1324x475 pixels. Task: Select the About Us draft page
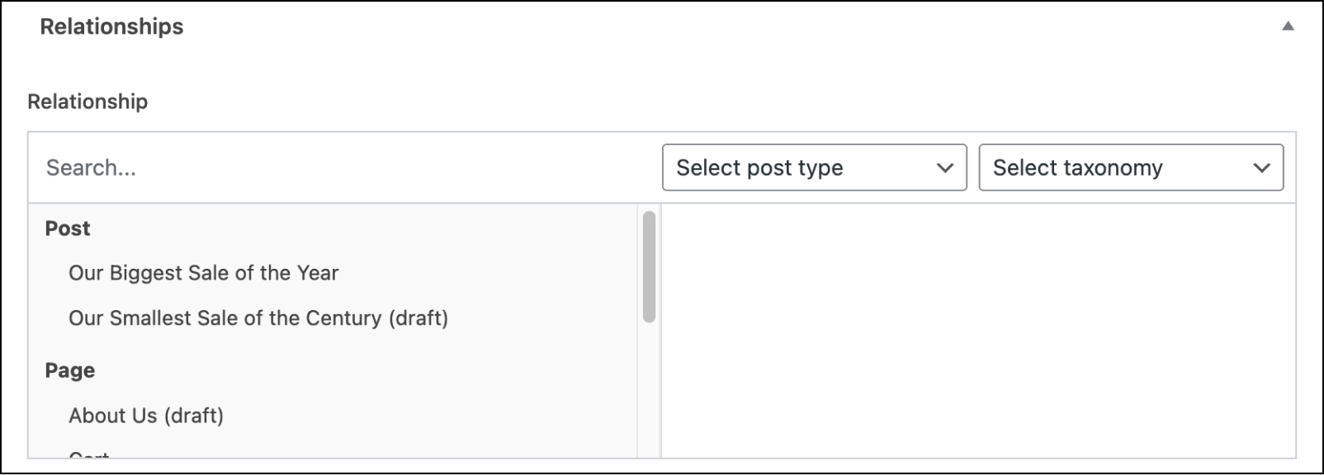tap(145, 416)
